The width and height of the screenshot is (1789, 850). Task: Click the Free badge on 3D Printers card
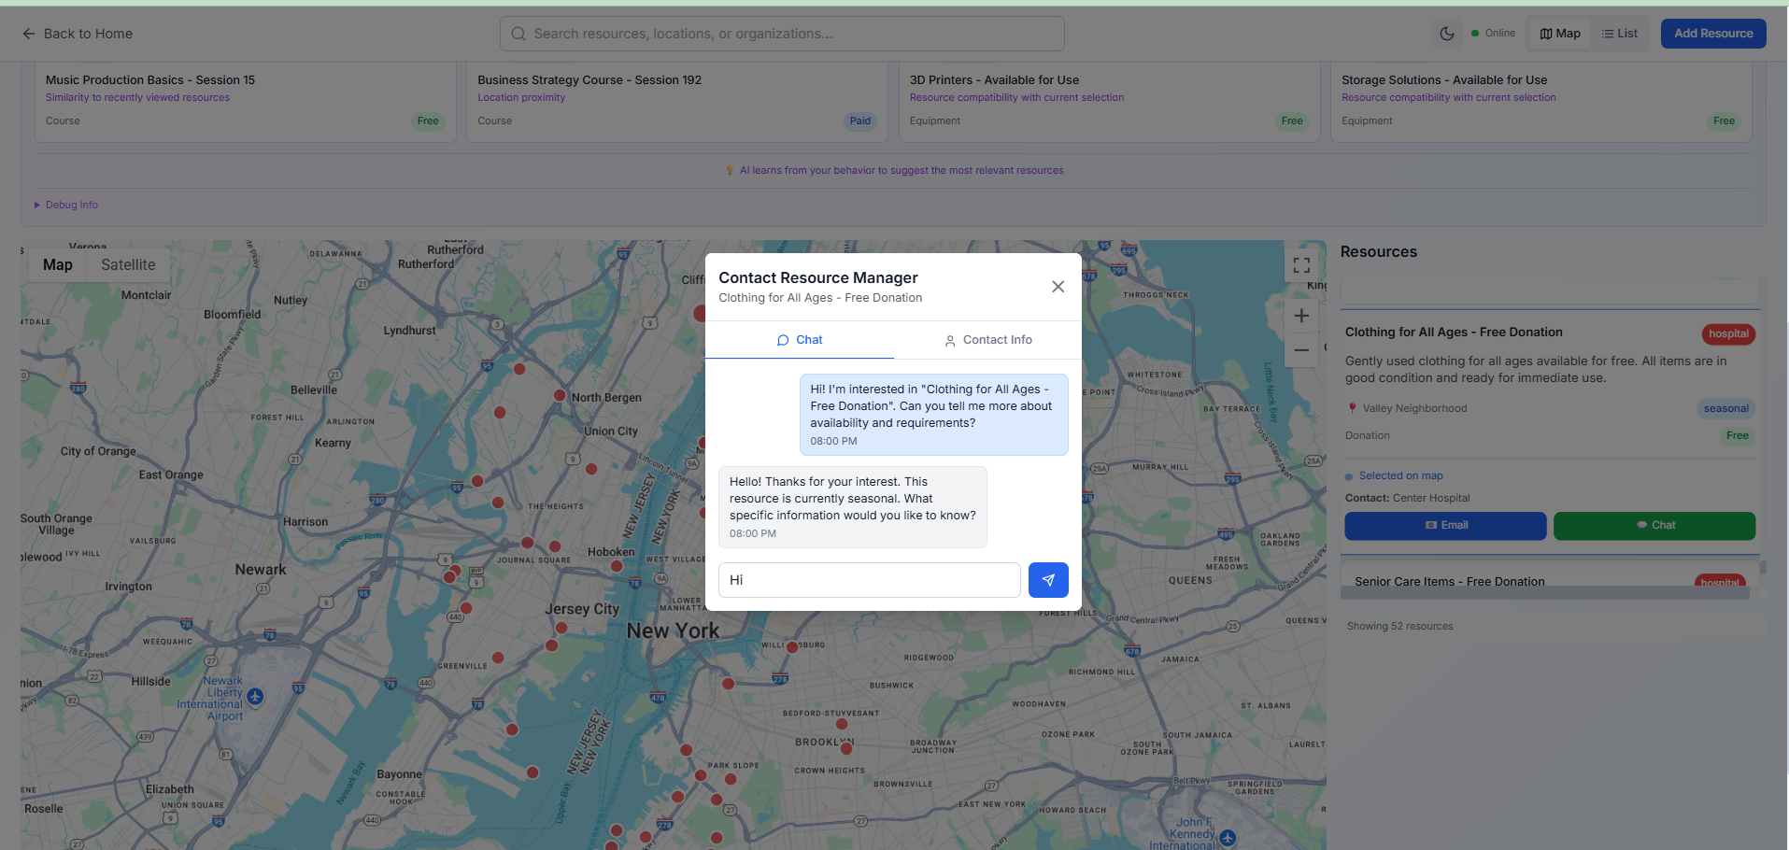click(1292, 121)
